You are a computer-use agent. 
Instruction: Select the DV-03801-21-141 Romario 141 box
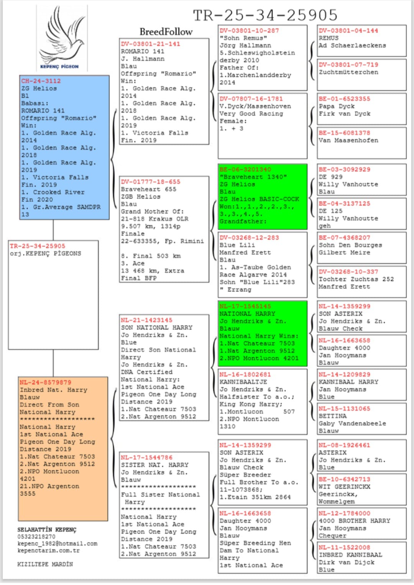point(164,91)
